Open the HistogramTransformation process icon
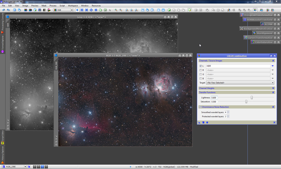The width and height of the screenshot is (281, 169). click(x=258, y=15)
